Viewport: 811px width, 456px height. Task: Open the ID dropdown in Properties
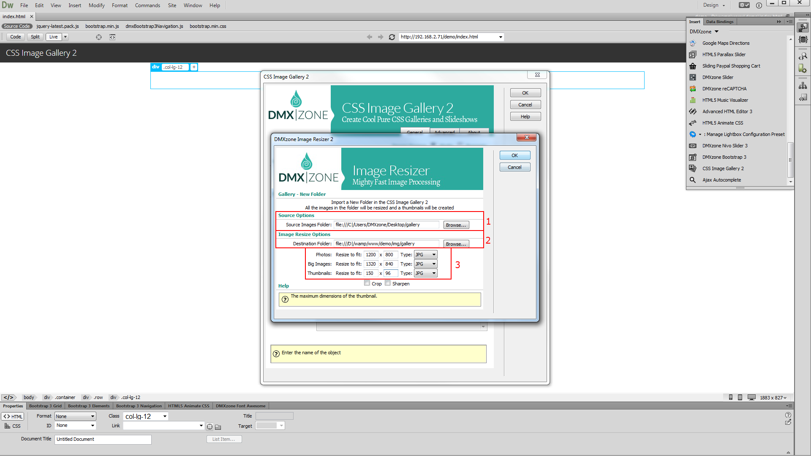[x=75, y=426]
